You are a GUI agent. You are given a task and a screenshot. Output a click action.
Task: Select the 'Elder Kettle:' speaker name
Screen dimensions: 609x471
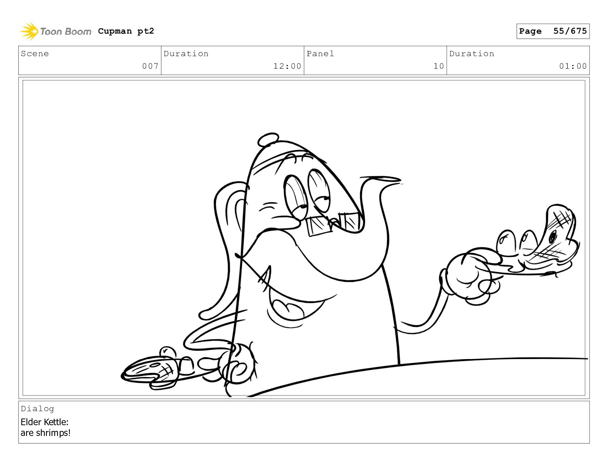[45, 422]
